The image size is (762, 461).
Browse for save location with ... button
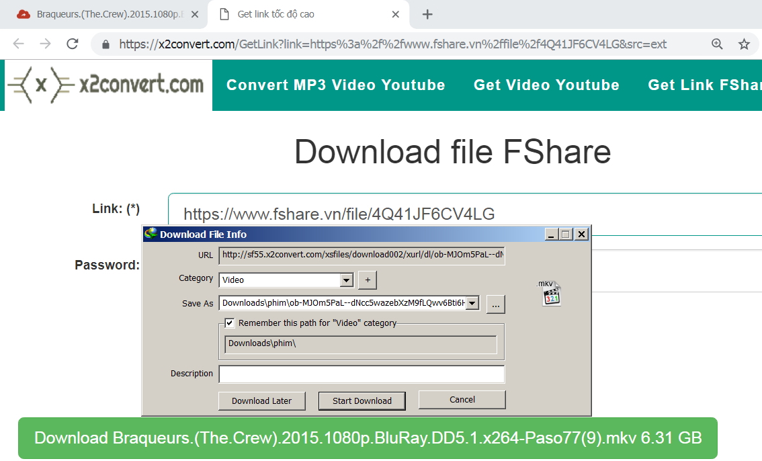495,304
